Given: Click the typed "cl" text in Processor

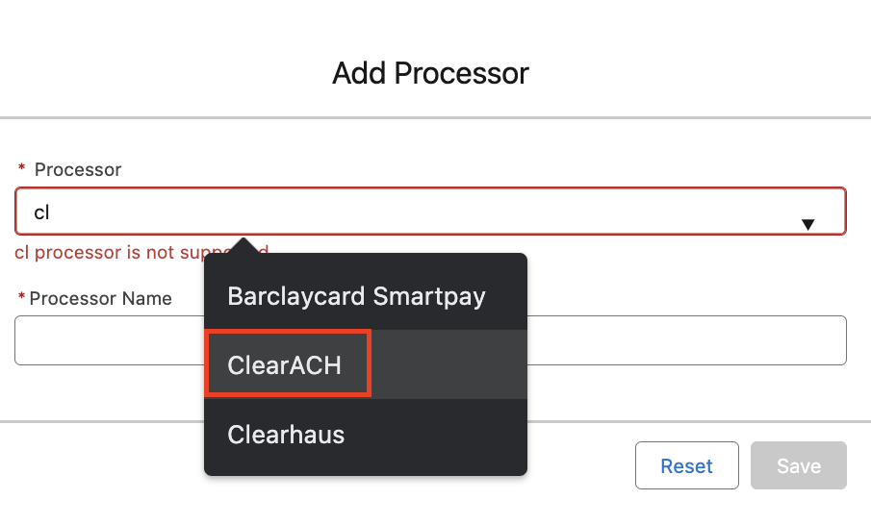Looking at the screenshot, I should pos(41,212).
